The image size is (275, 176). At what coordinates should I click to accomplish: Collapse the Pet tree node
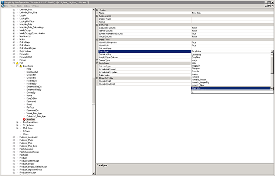pos(14,63)
